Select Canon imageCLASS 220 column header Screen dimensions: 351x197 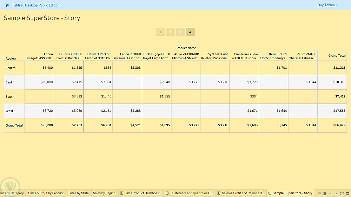(x=40, y=56)
